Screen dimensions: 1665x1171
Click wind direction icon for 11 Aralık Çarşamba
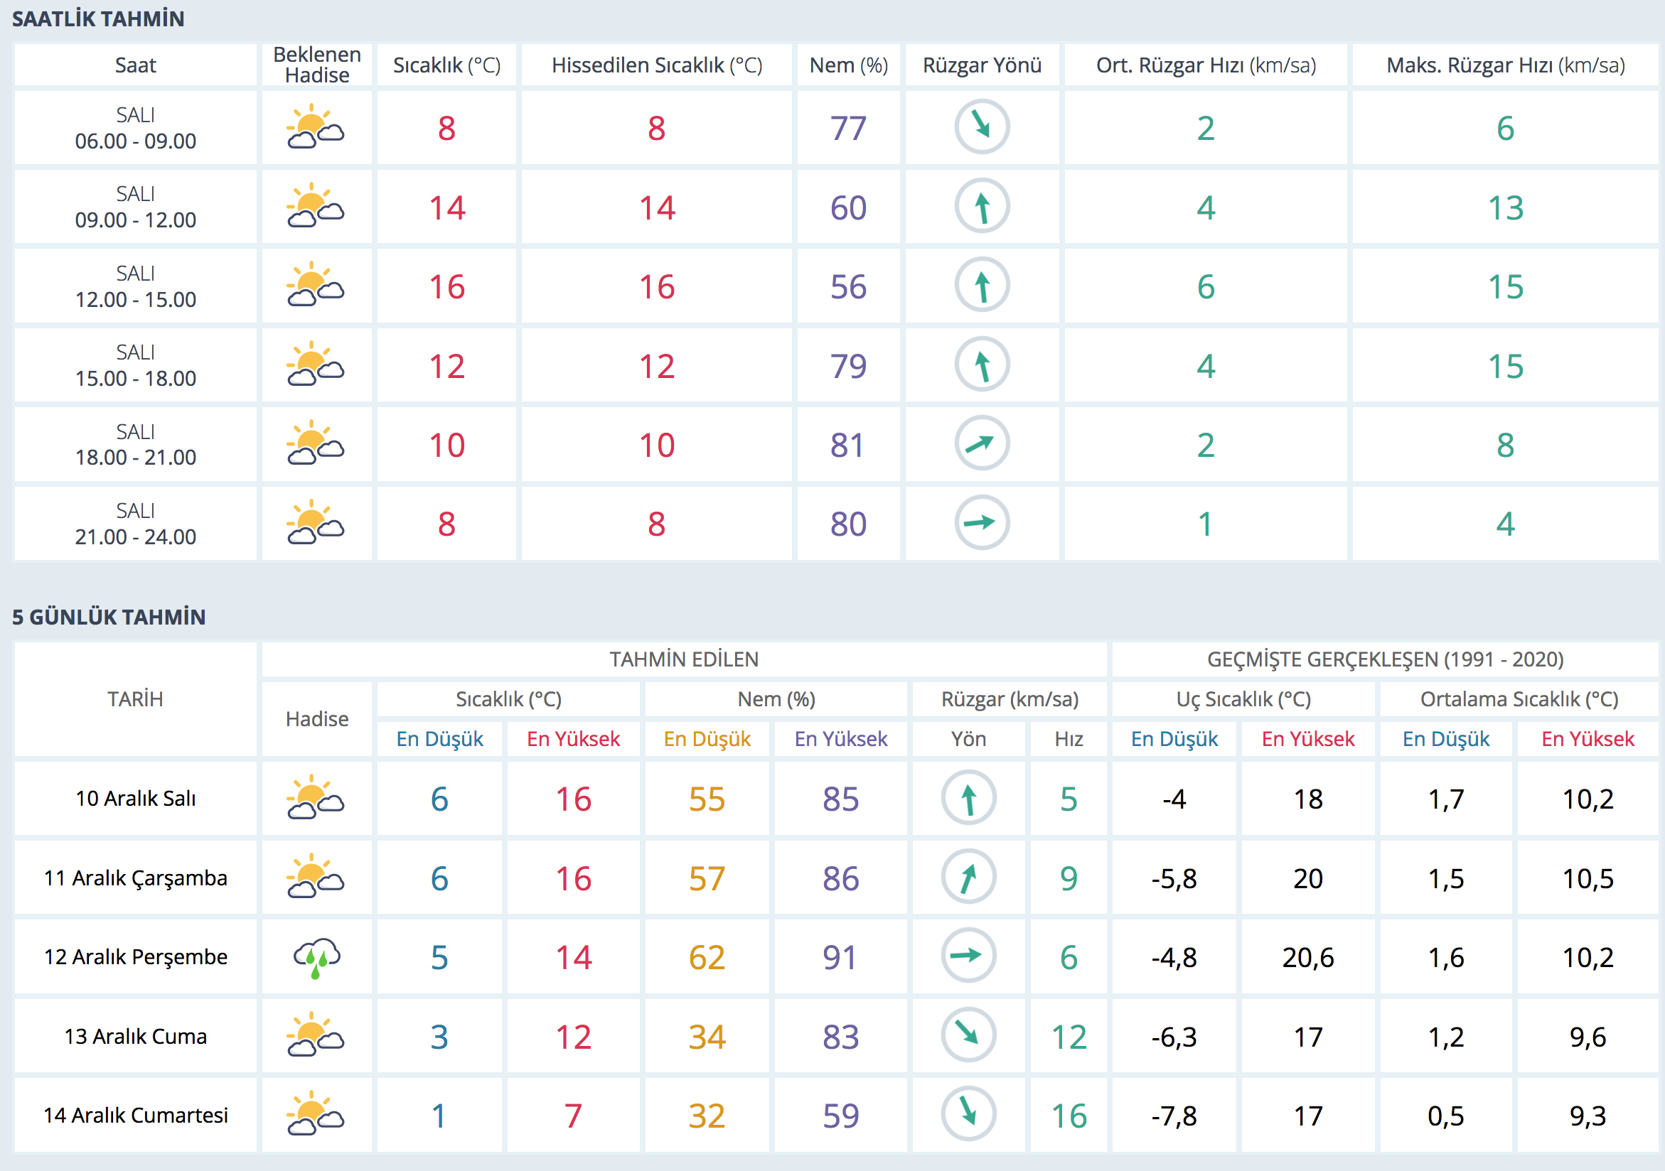point(968,878)
